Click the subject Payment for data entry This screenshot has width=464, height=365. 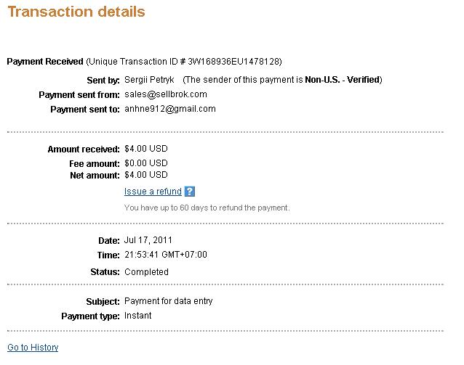169,301
